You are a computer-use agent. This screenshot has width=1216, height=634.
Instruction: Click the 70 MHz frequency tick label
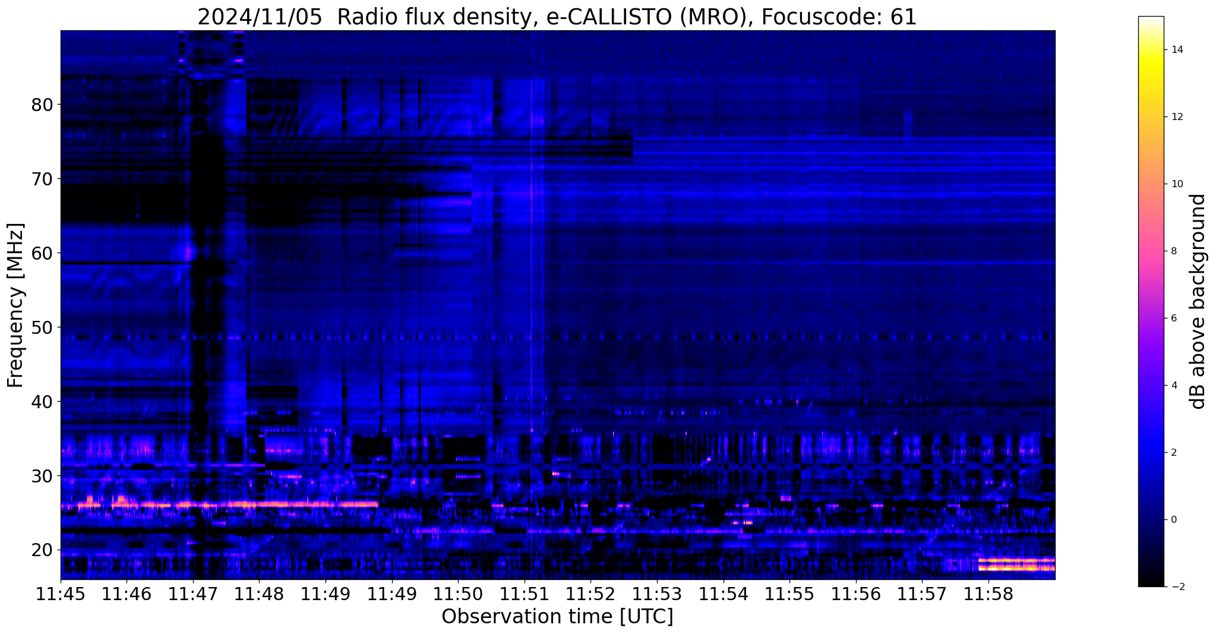(x=42, y=179)
